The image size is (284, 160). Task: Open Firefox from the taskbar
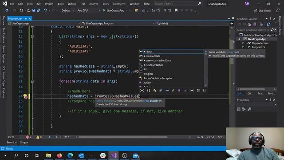[59, 156]
